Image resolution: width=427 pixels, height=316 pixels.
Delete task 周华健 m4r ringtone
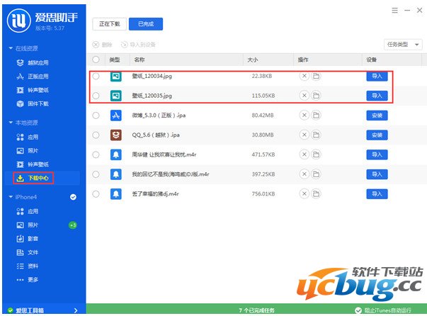(304, 154)
